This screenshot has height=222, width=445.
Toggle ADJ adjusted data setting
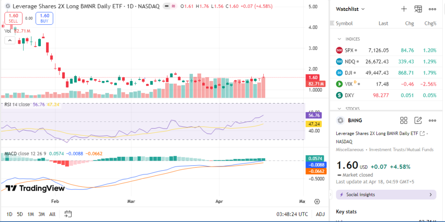click(320, 214)
